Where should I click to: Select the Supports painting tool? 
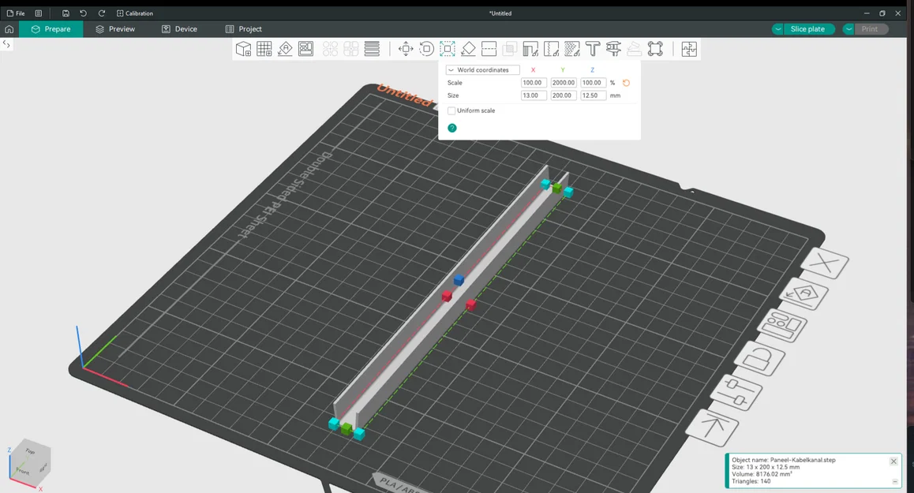530,49
